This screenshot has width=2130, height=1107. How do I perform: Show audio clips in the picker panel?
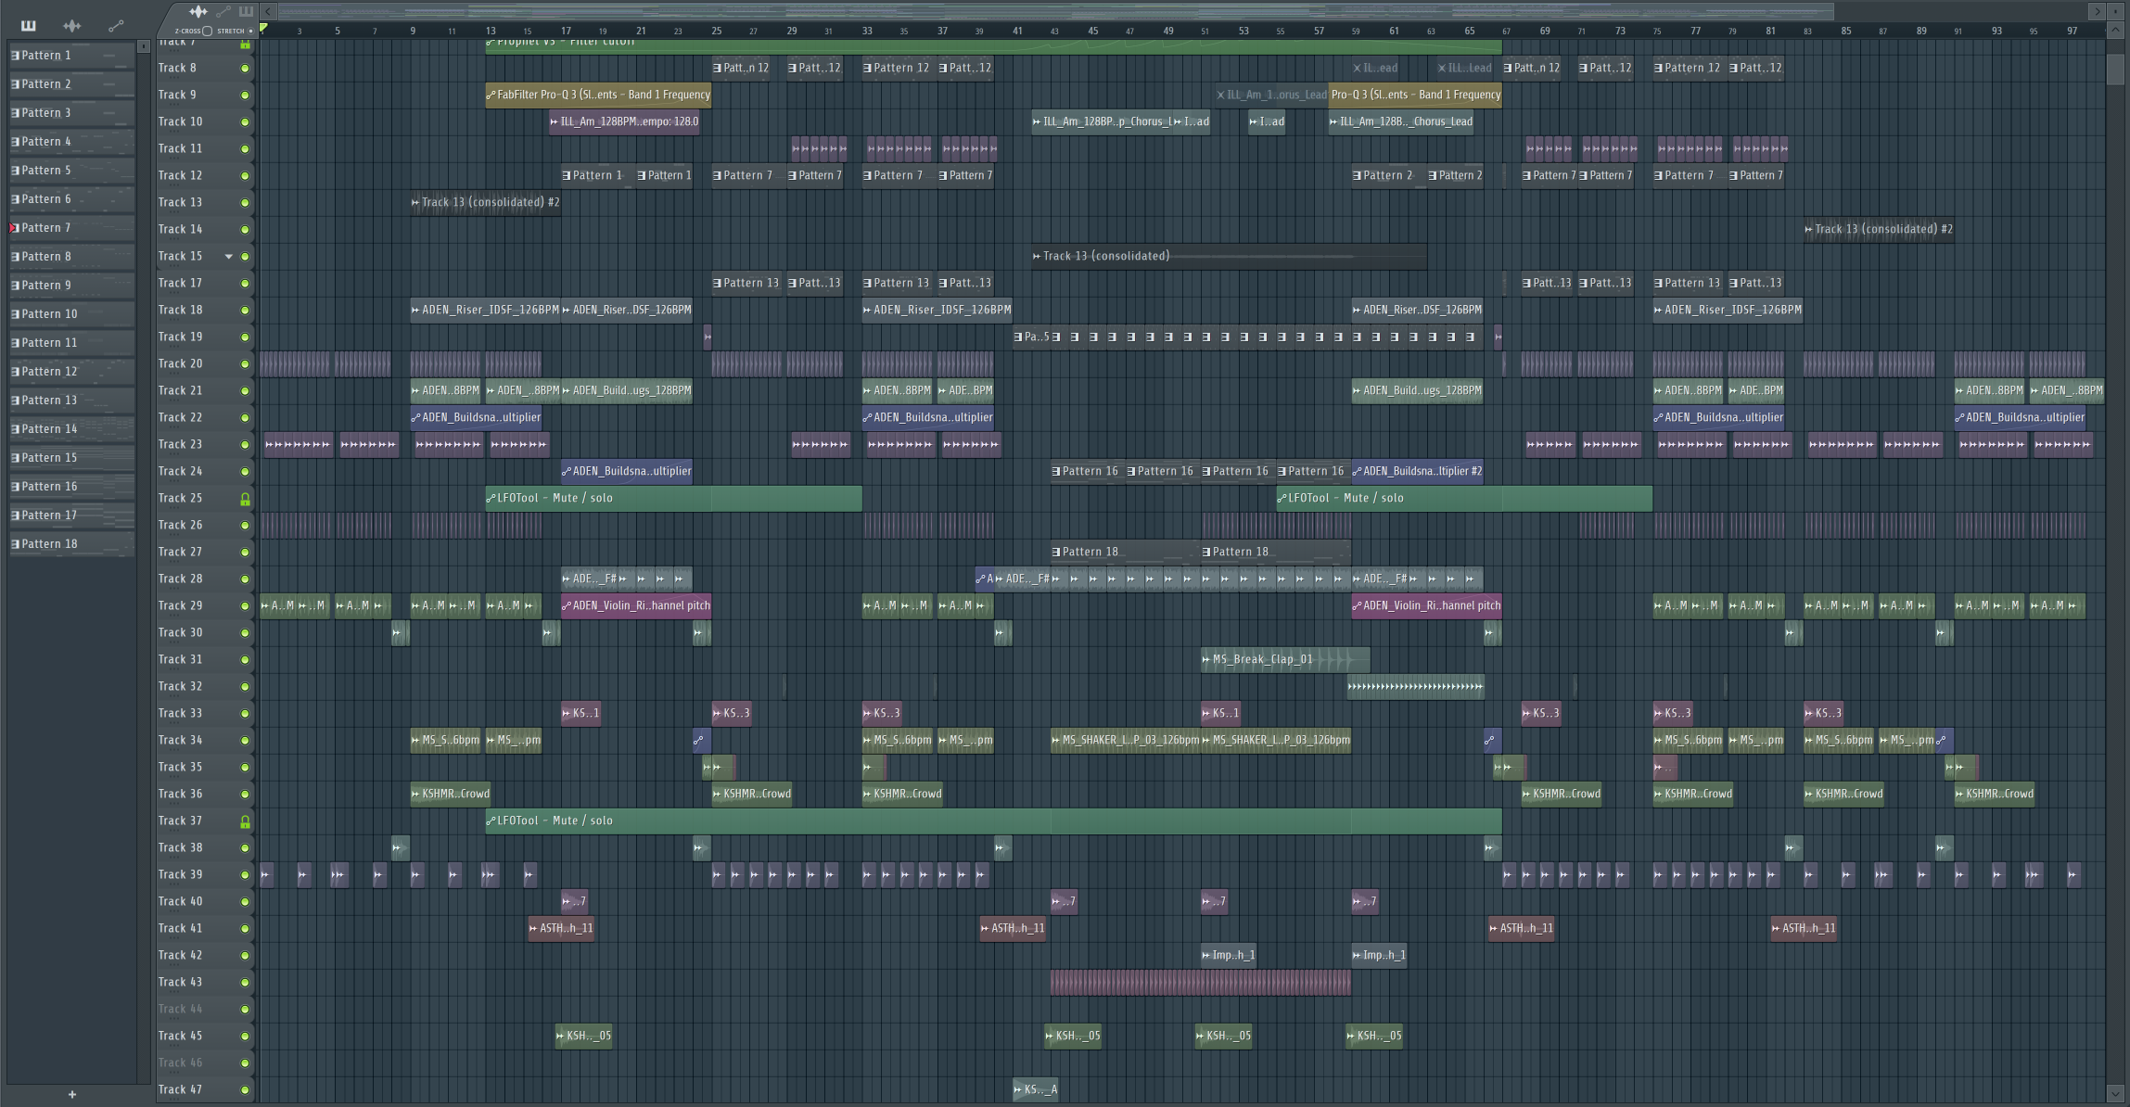pos(72,25)
